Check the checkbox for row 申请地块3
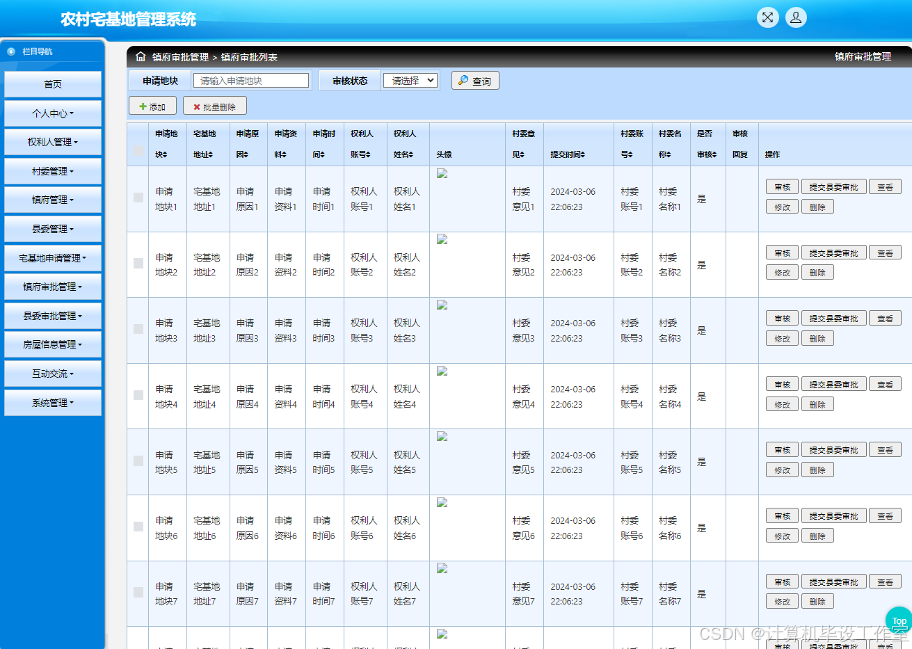This screenshot has width=912, height=649. 138,329
